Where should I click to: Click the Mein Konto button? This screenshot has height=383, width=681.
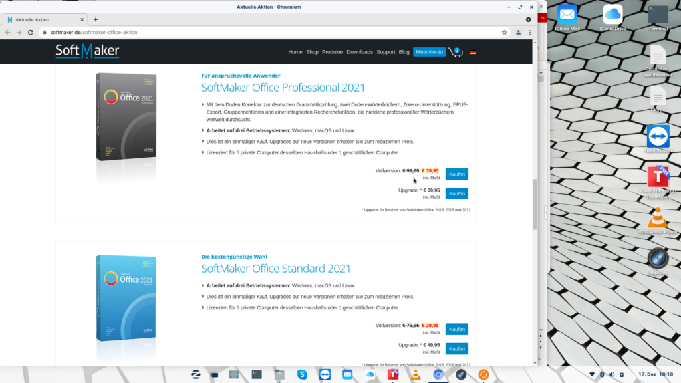click(429, 52)
